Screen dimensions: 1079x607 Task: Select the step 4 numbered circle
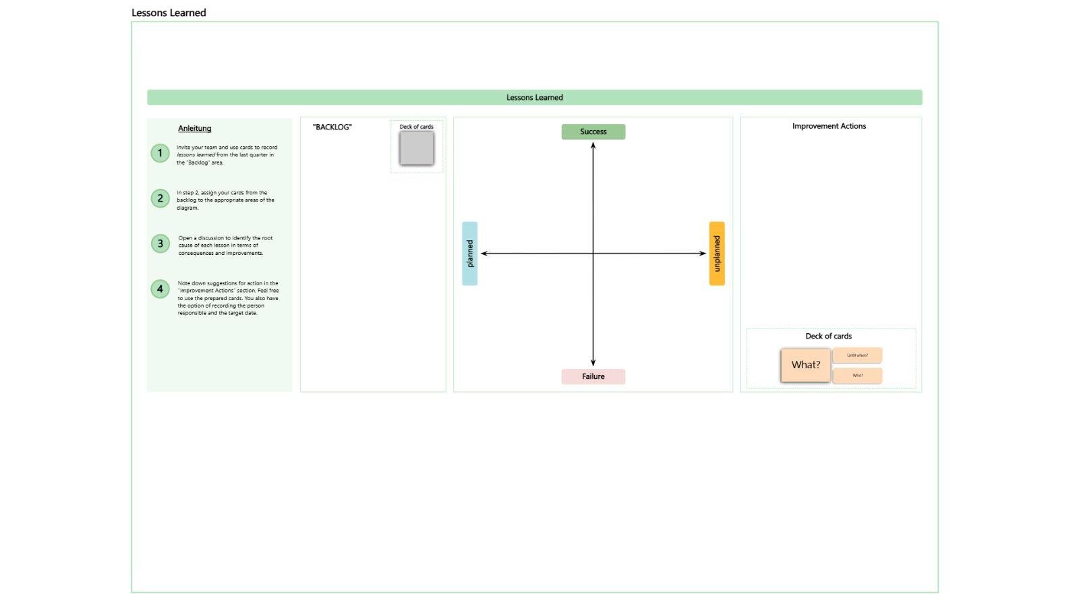point(160,289)
